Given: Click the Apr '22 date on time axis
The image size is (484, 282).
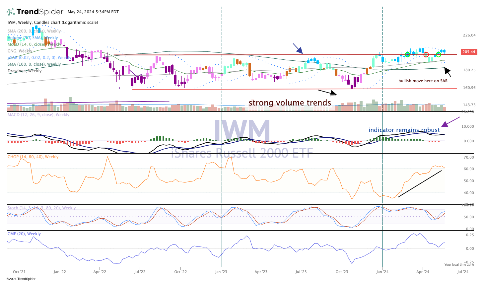Looking at the screenshot, I should (100, 272).
